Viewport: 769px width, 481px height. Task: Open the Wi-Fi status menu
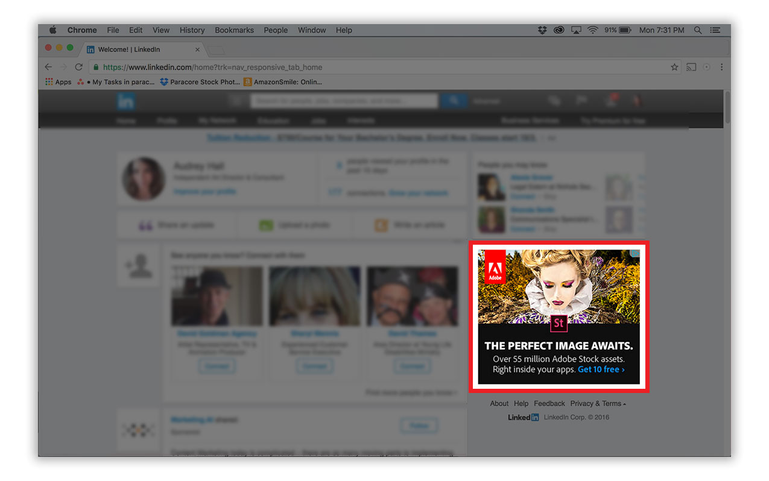593,30
